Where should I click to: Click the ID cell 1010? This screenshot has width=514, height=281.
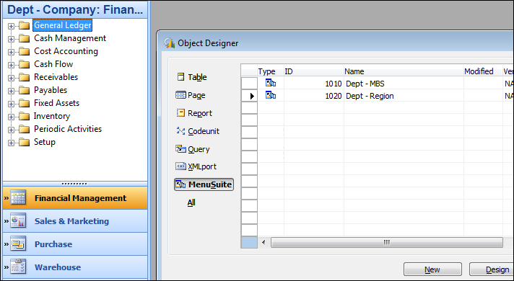(x=314, y=84)
